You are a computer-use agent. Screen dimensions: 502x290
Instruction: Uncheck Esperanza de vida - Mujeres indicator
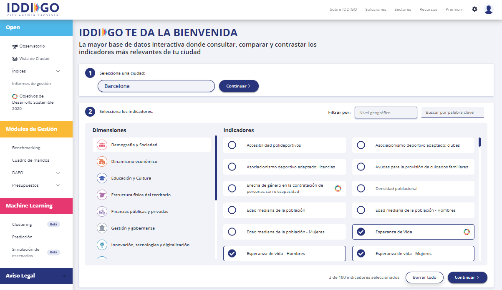click(x=361, y=253)
